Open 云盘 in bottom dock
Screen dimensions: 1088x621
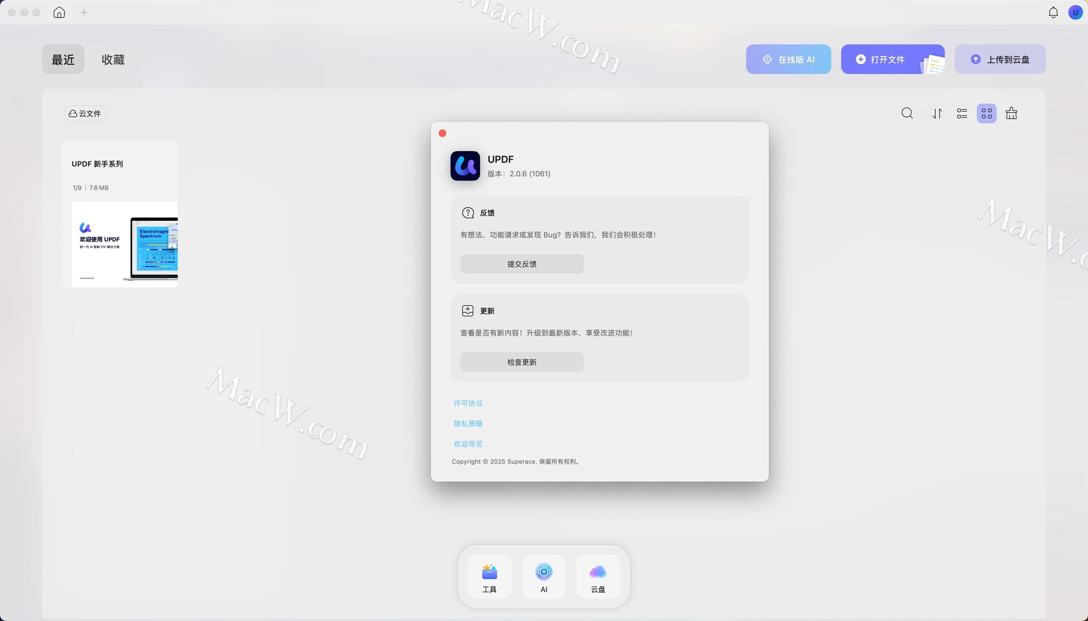(x=598, y=577)
